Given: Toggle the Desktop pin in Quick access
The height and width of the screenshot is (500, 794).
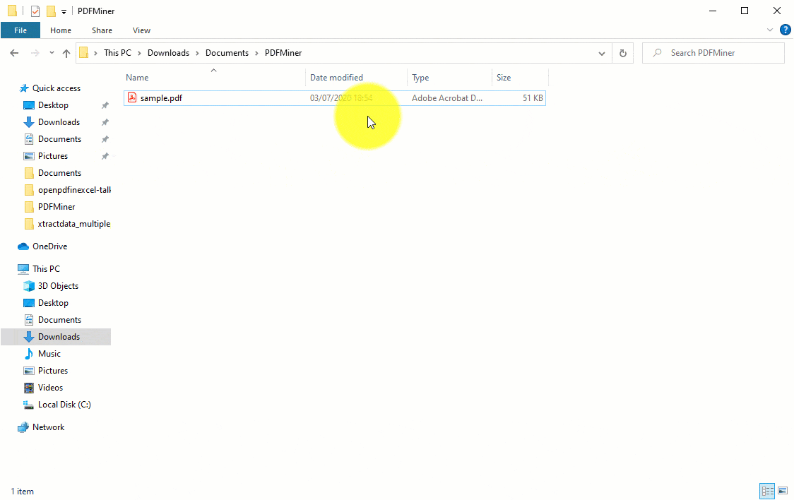Looking at the screenshot, I should [105, 105].
